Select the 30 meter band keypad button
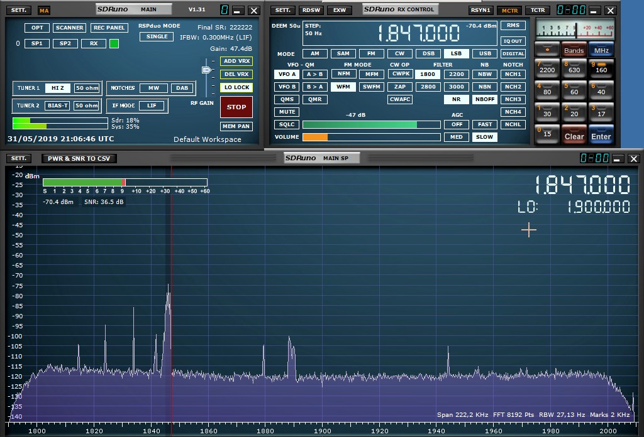This screenshot has width=644, height=437. [x=547, y=112]
